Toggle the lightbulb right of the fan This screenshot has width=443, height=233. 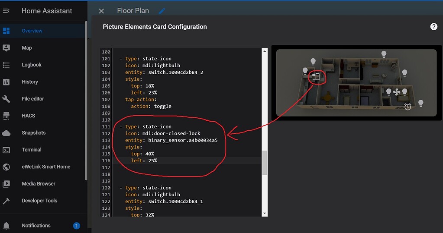(404, 92)
